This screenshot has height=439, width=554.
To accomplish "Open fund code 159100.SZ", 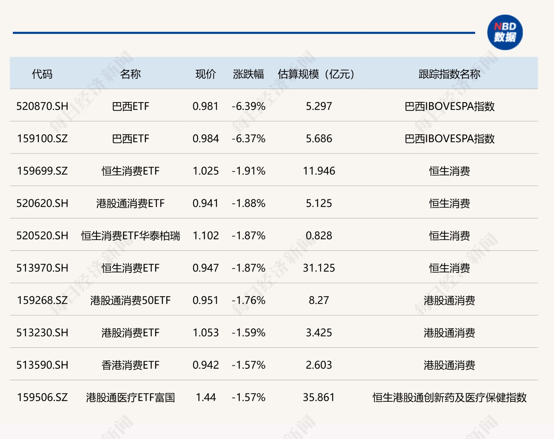I will coord(42,139).
